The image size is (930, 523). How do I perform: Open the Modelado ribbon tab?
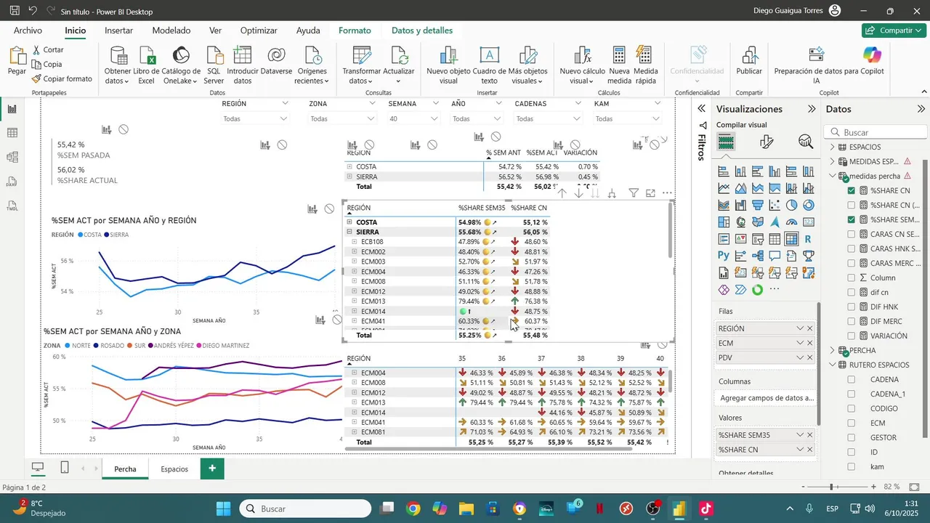pos(171,31)
